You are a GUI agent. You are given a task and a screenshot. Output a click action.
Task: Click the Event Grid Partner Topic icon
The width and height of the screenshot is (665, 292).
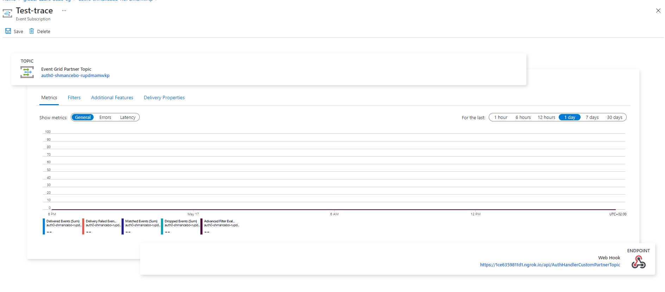tap(27, 72)
